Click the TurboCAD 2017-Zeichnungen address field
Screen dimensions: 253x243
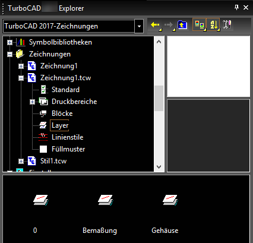pyautogui.click(x=69, y=26)
